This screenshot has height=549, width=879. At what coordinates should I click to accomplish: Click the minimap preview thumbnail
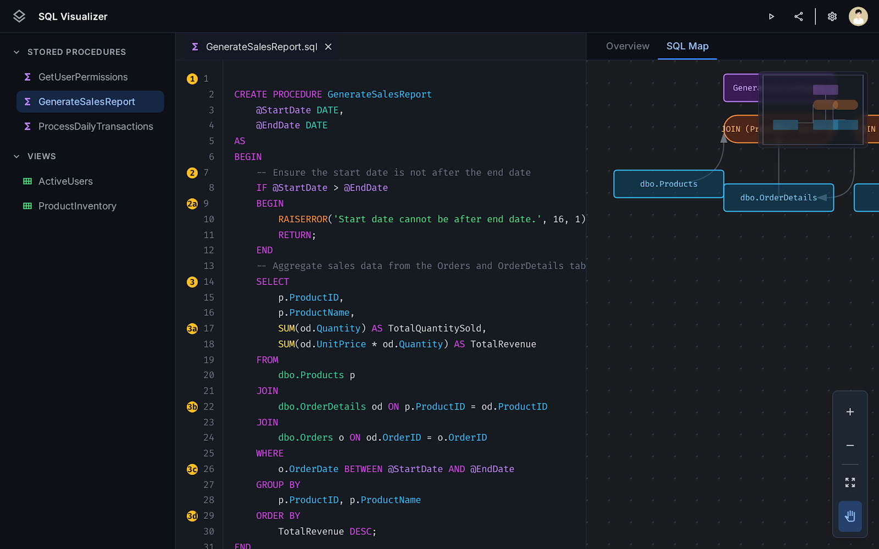(813, 110)
